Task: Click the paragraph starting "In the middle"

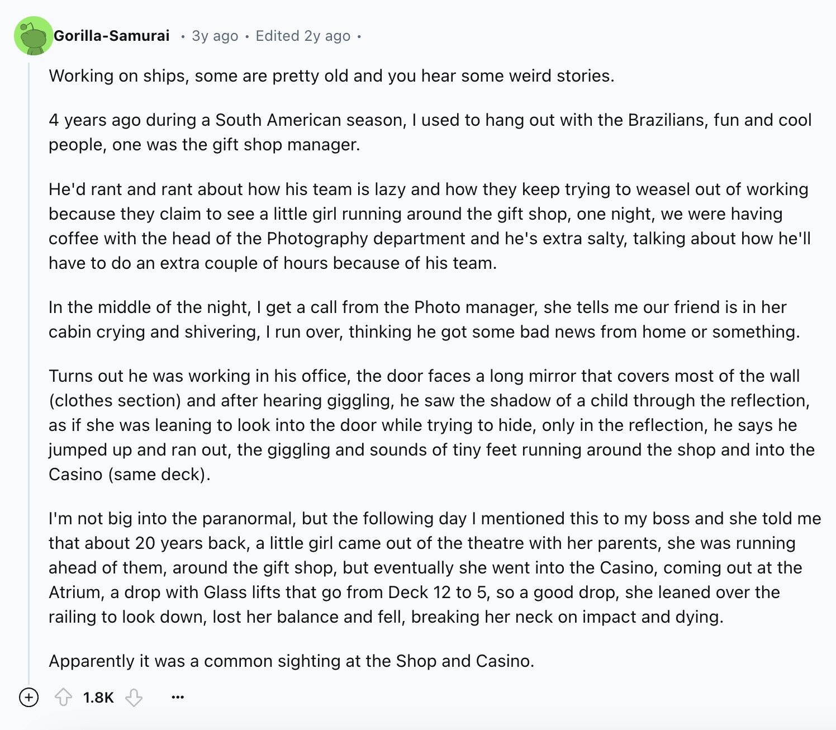Action: (x=424, y=319)
